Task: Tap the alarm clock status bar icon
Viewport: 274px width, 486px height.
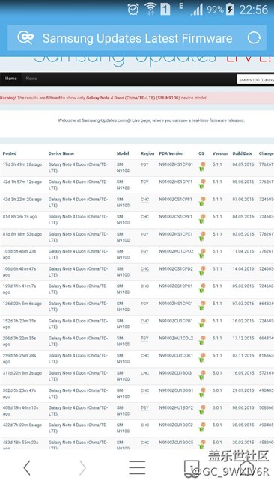Action: pyautogui.click(x=133, y=9)
